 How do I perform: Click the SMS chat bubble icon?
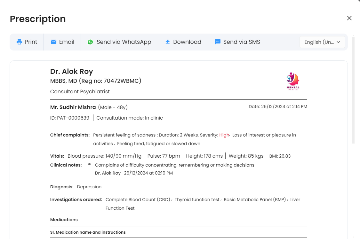click(218, 42)
